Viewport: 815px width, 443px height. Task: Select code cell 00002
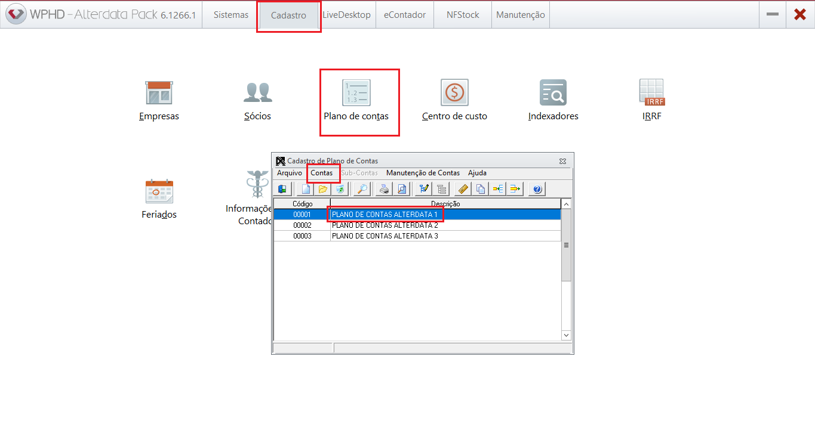(x=302, y=225)
